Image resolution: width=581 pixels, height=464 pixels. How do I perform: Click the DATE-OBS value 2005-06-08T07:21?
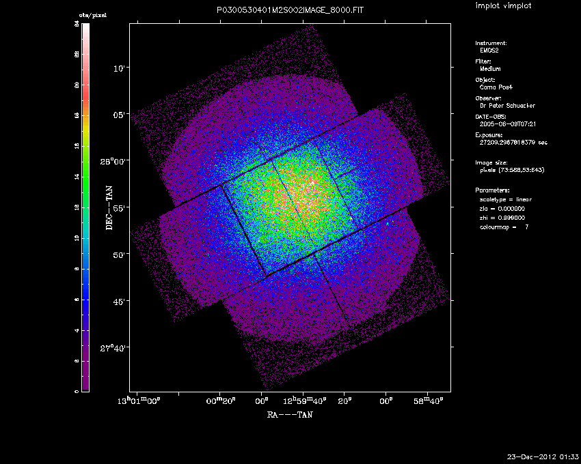tap(504, 124)
